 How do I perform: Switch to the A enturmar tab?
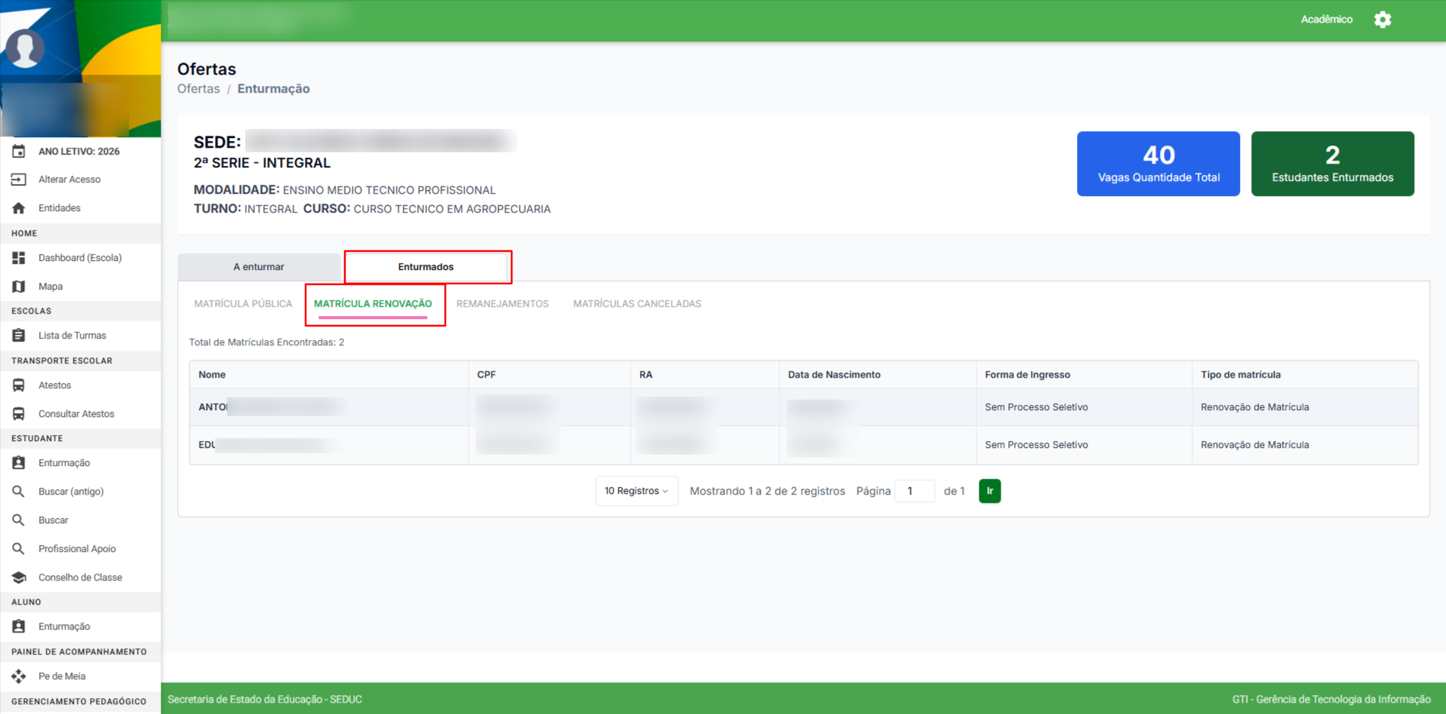pyautogui.click(x=259, y=267)
